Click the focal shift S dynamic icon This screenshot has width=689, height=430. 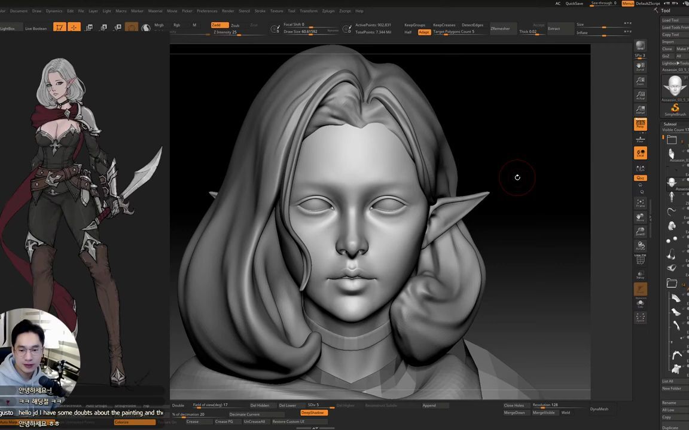(x=276, y=29)
